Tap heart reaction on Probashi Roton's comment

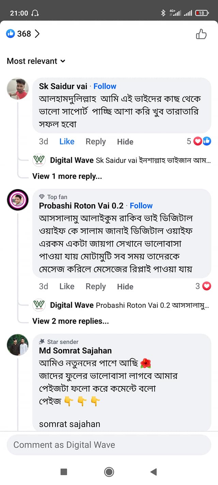(206, 286)
